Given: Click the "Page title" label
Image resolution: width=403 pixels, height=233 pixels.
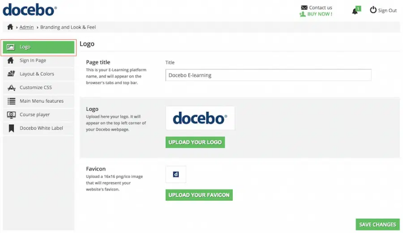Looking at the screenshot, I should [x=98, y=62].
